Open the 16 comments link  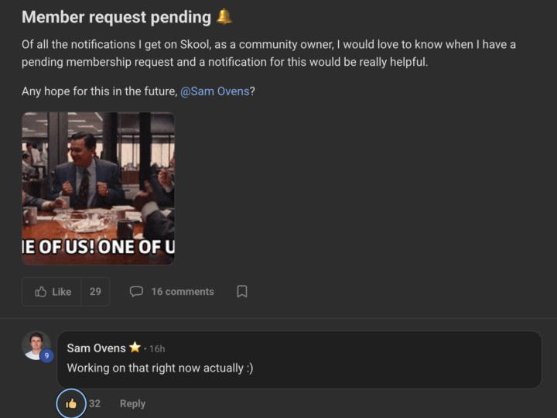pos(183,292)
